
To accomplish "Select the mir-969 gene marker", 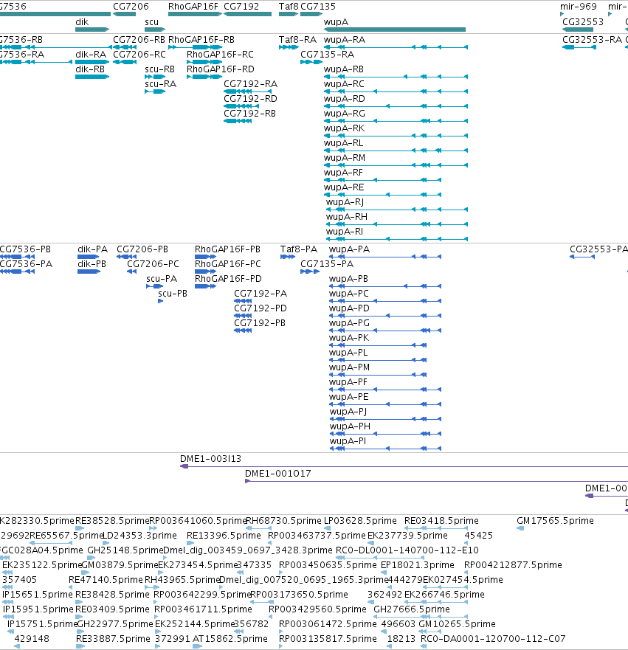I will tap(562, 14).
